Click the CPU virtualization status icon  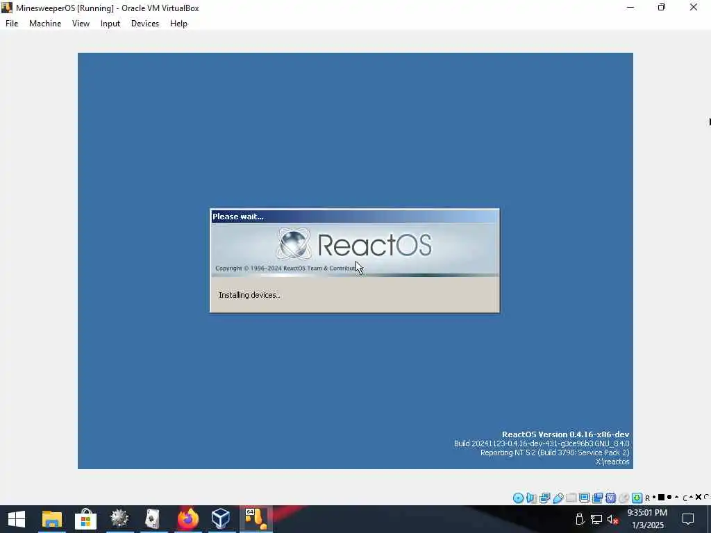pyautogui.click(x=611, y=498)
